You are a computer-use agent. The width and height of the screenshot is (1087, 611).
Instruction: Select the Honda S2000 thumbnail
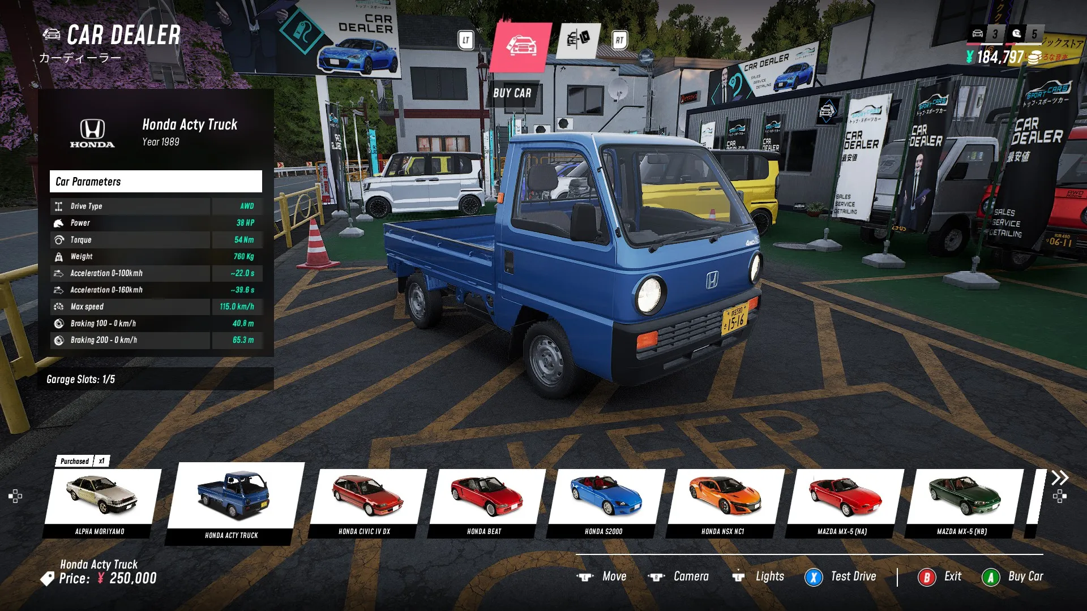tap(605, 503)
